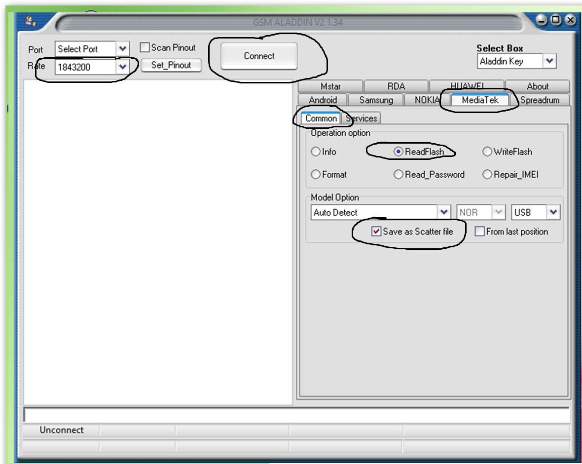Choose the Read_Password operation
The height and width of the screenshot is (464, 582).
[399, 175]
